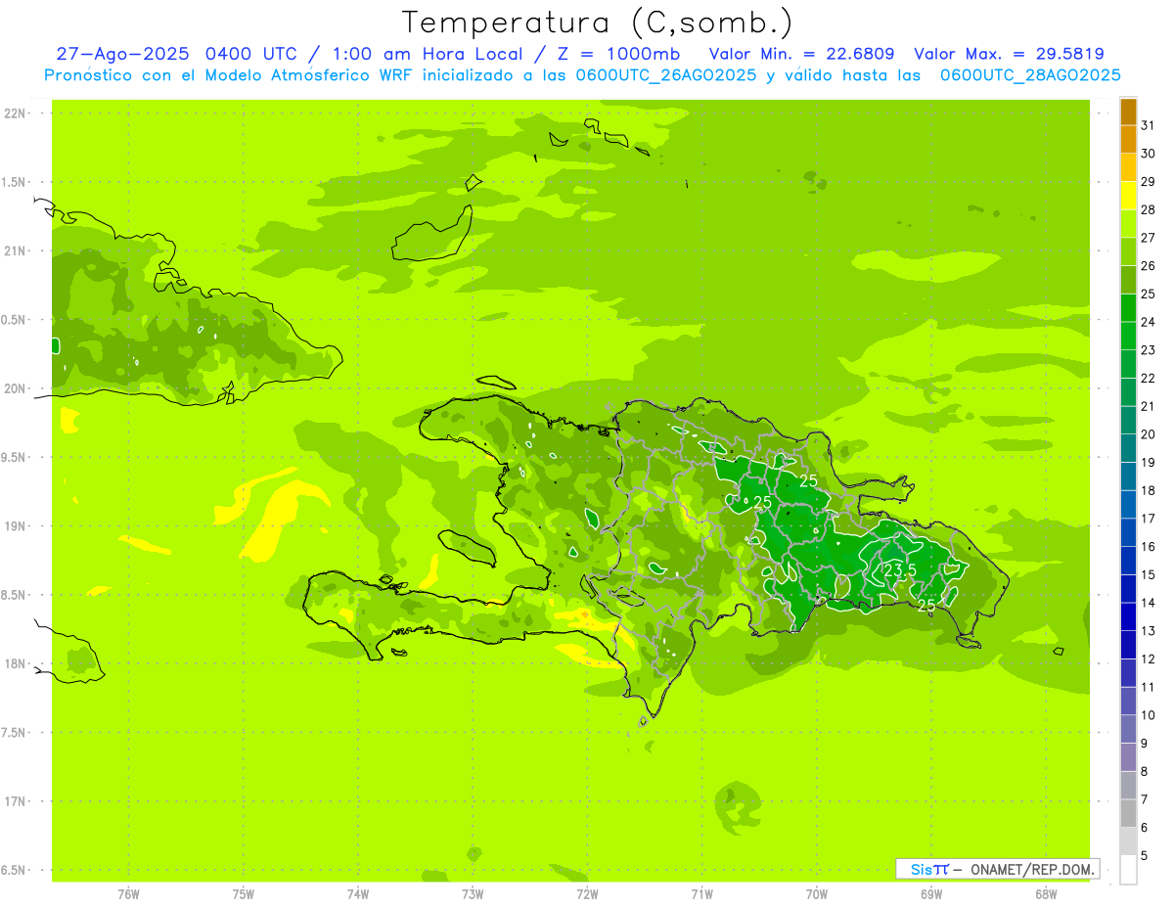Click the valid-until time "0600UTC_28AGO2025"
Image resolution: width=1174 pixels, height=907 pixels.
(1029, 75)
